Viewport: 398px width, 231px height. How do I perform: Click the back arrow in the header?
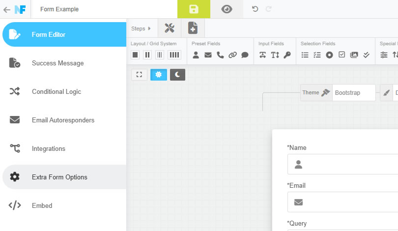point(7,10)
